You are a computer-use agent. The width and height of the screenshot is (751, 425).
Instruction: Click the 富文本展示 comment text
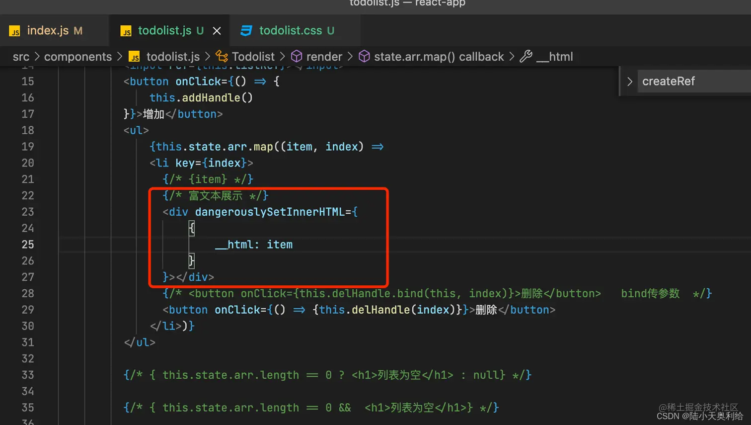pos(216,195)
